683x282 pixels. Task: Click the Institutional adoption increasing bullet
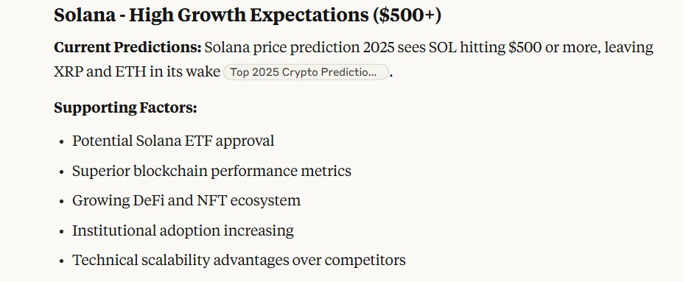(183, 230)
